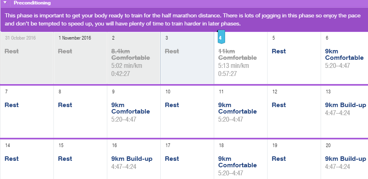368x179 pixels.
Task: Select the Rest entry on day 15
Action: (x=65, y=159)
